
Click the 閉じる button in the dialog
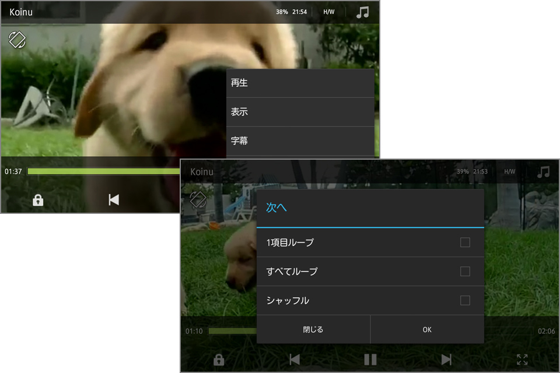313,330
